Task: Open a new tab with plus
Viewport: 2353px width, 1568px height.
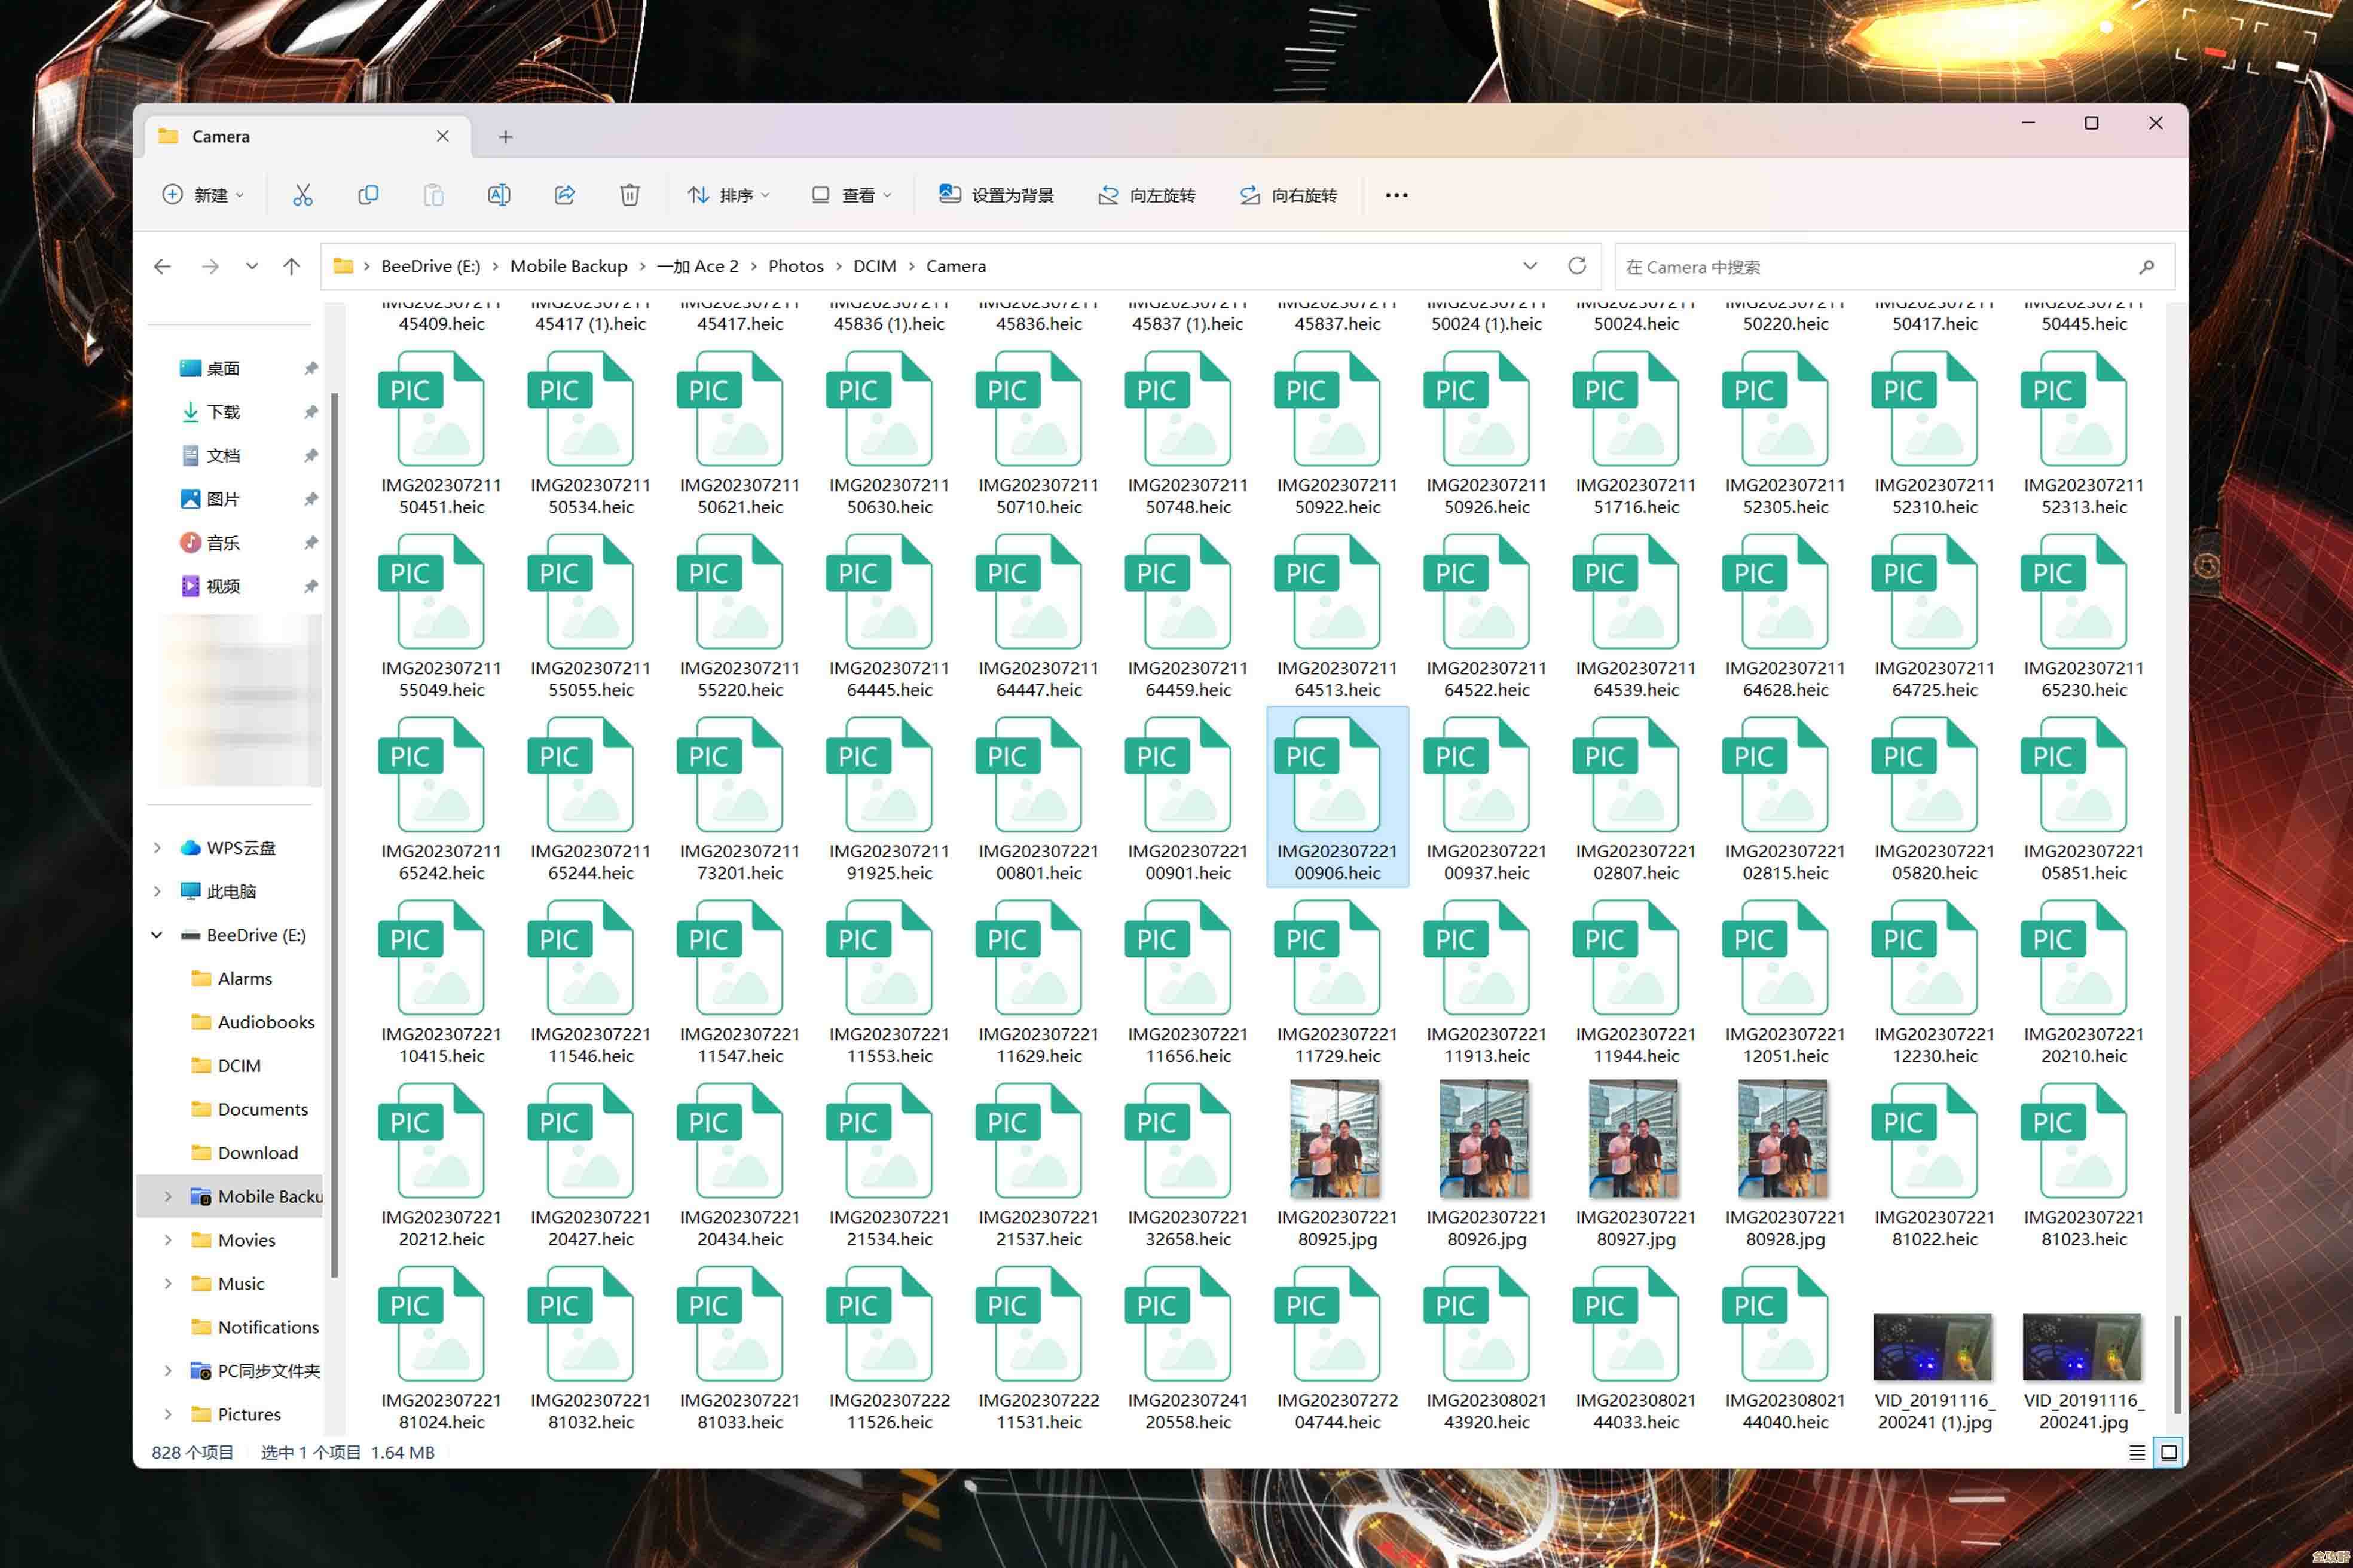Action: pyautogui.click(x=505, y=137)
